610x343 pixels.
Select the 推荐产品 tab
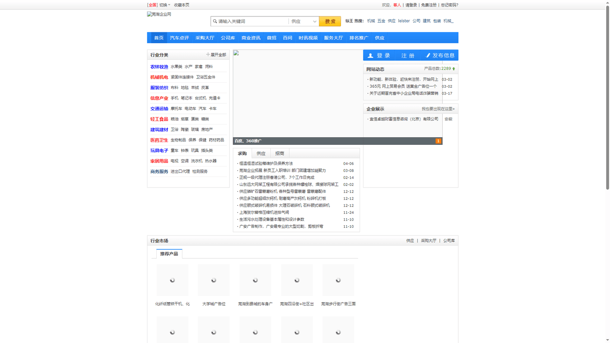(169, 254)
